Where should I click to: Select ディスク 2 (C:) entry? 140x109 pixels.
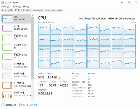16,57
